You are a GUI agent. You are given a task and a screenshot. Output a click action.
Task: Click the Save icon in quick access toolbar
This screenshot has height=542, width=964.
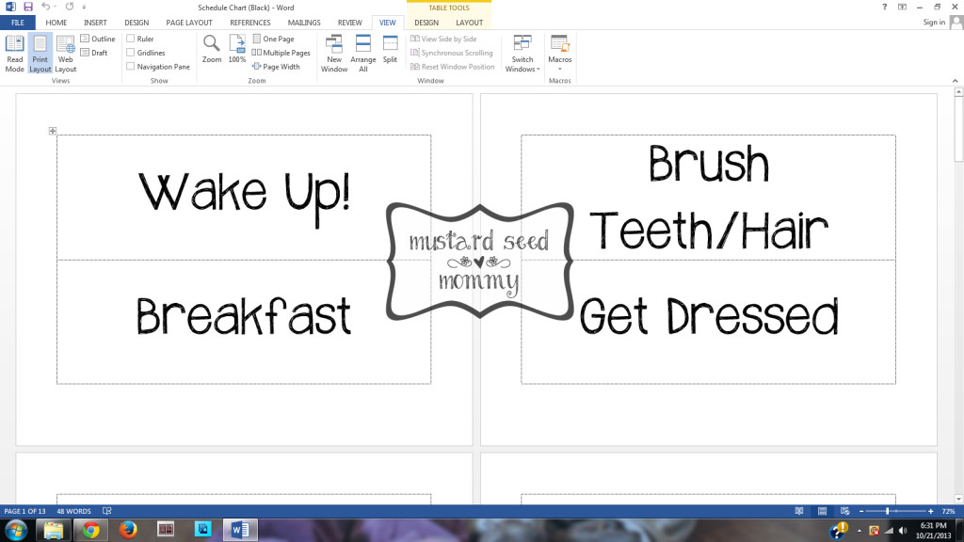pos(28,7)
